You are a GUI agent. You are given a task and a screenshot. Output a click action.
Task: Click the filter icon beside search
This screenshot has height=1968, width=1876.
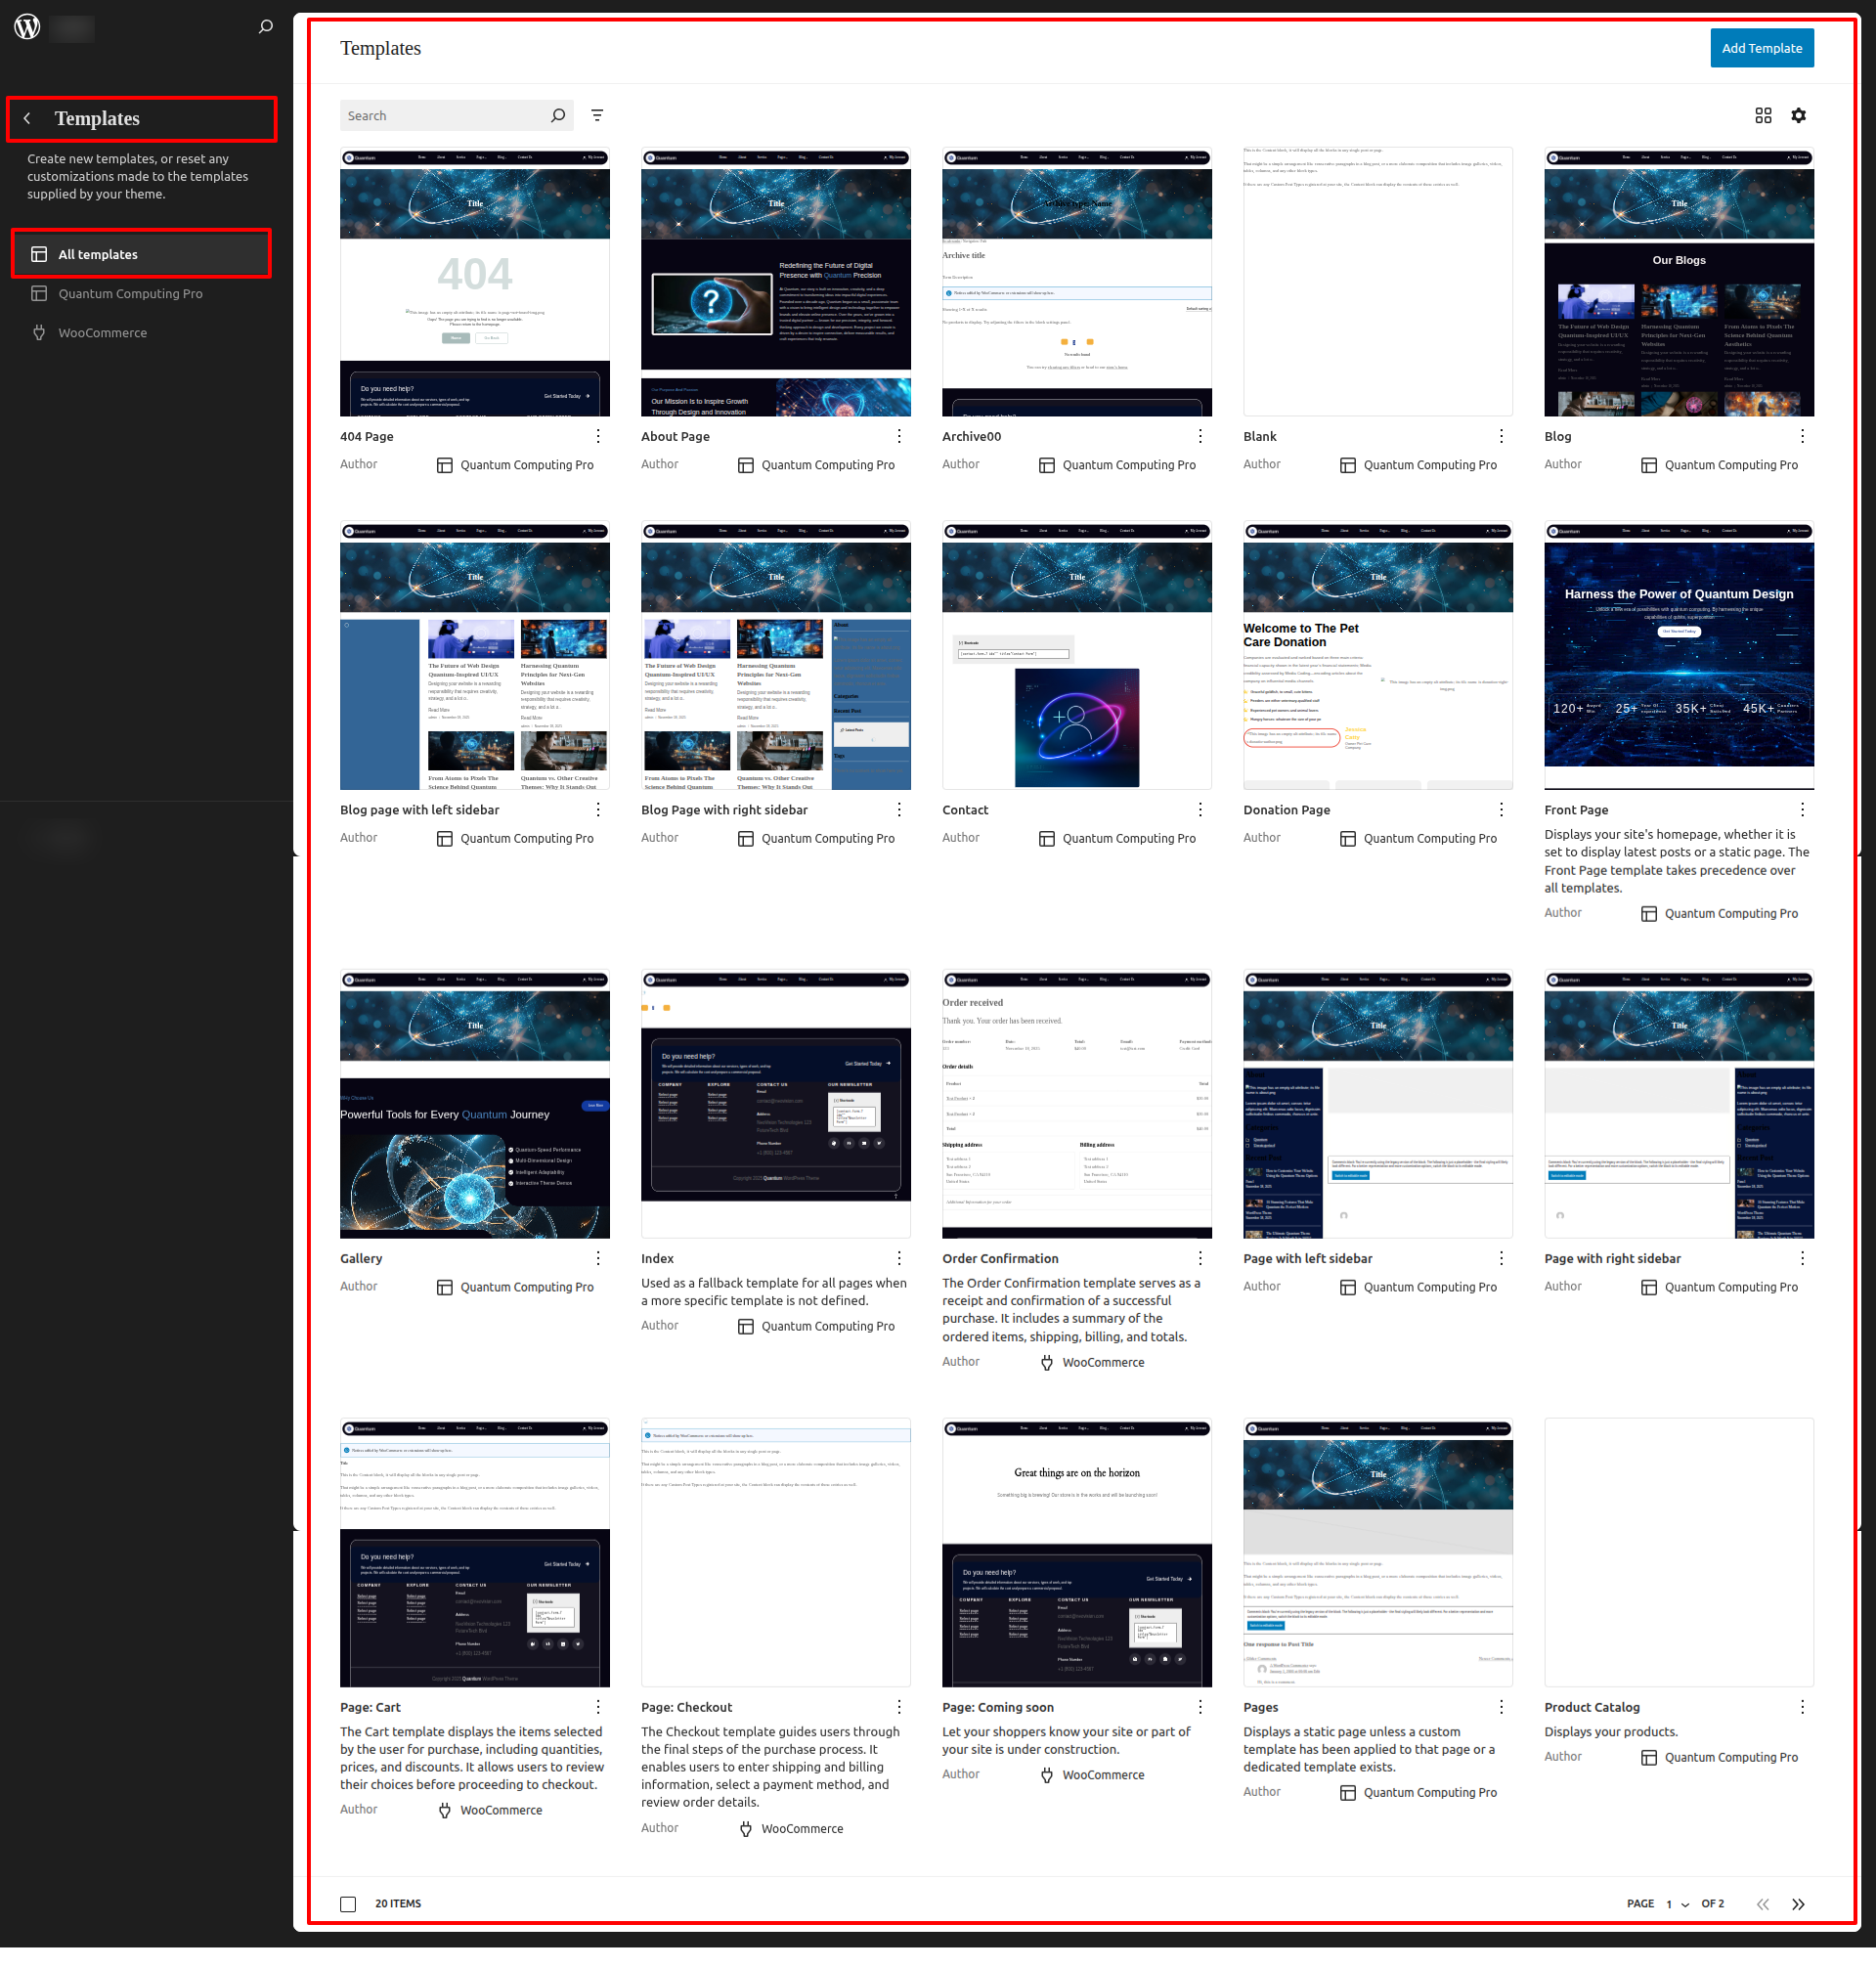click(597, 116)
